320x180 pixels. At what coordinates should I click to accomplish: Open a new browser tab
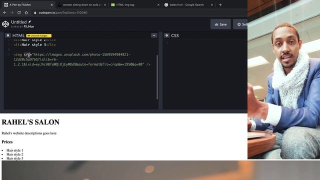tap(220, 4)
